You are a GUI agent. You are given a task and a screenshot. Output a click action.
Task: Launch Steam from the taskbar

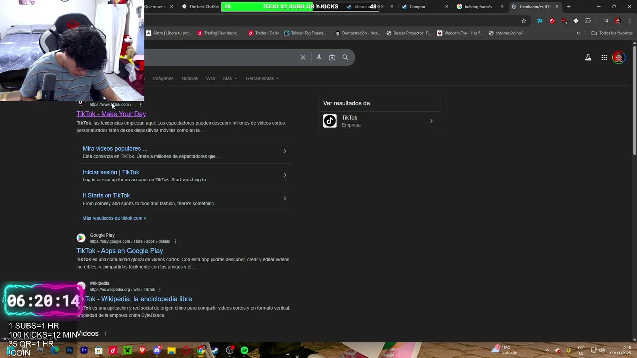(x=215, y=351)
